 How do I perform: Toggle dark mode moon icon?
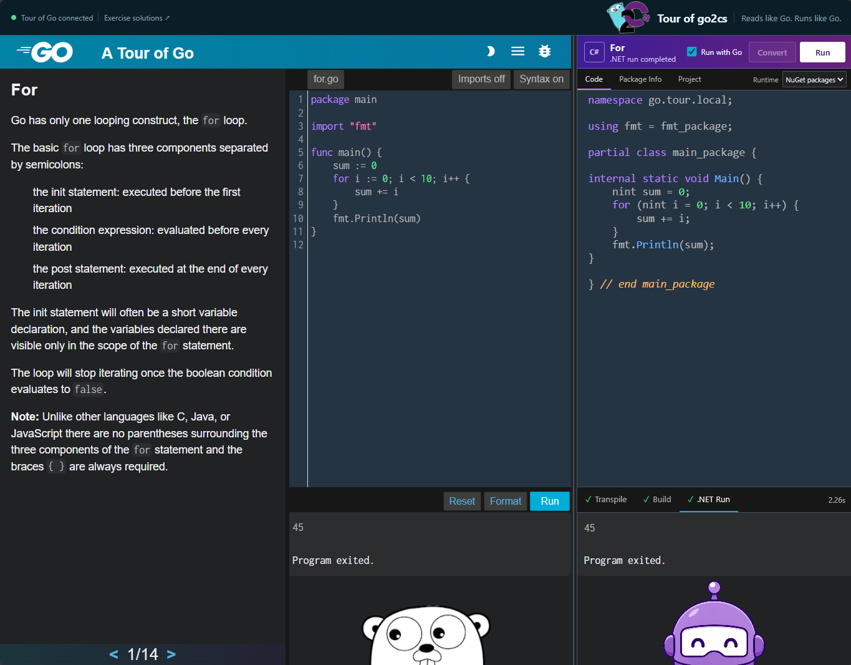tap(491, 51)
